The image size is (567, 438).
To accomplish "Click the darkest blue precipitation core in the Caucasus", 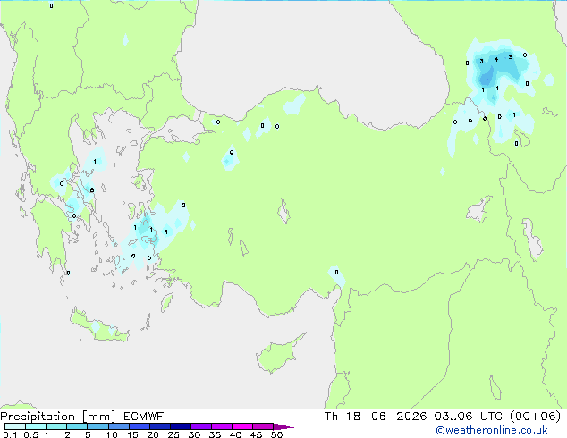I will [x=487, y=77].
